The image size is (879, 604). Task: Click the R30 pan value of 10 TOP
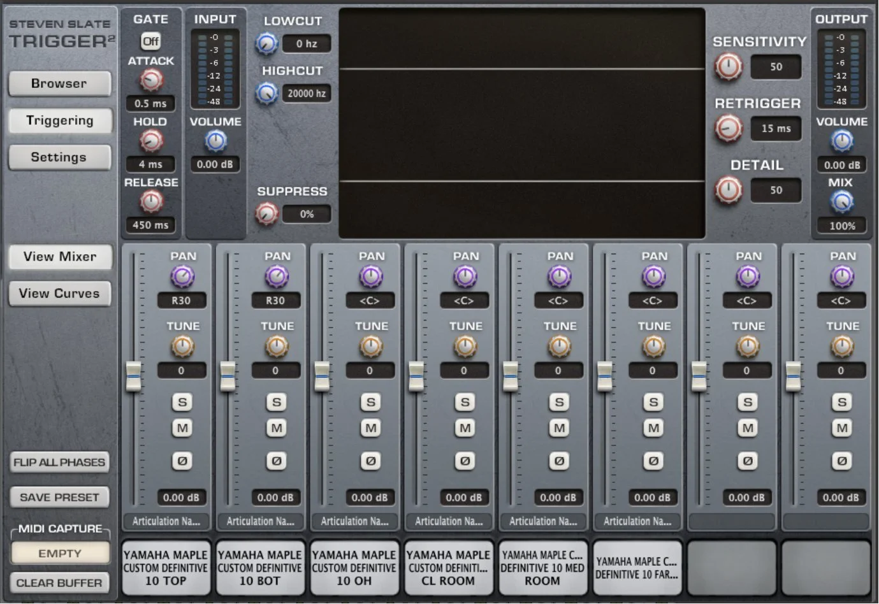182,300
